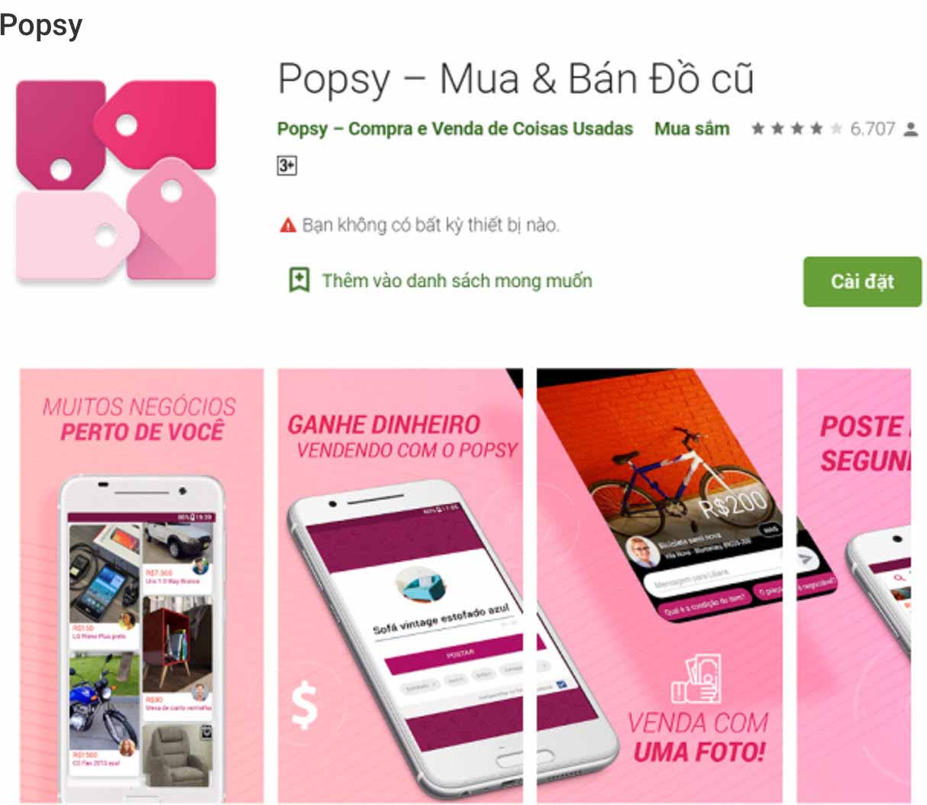The image size is (927, 805).
Task: Open the 'Ganhe dinheiro' screenshot
Action: tap(400, 586)
